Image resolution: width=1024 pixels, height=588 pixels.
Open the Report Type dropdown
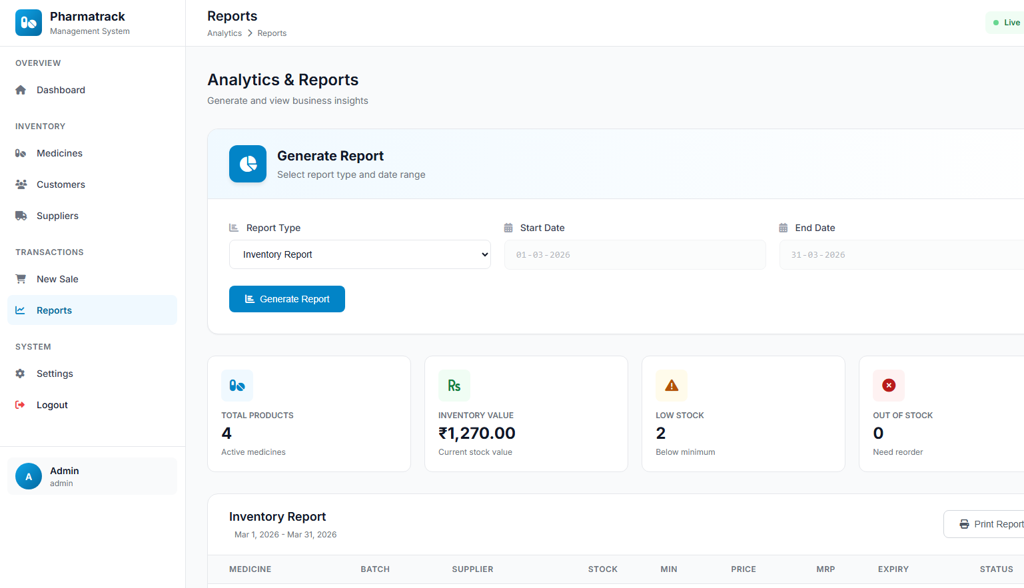(x=360, y=254)
